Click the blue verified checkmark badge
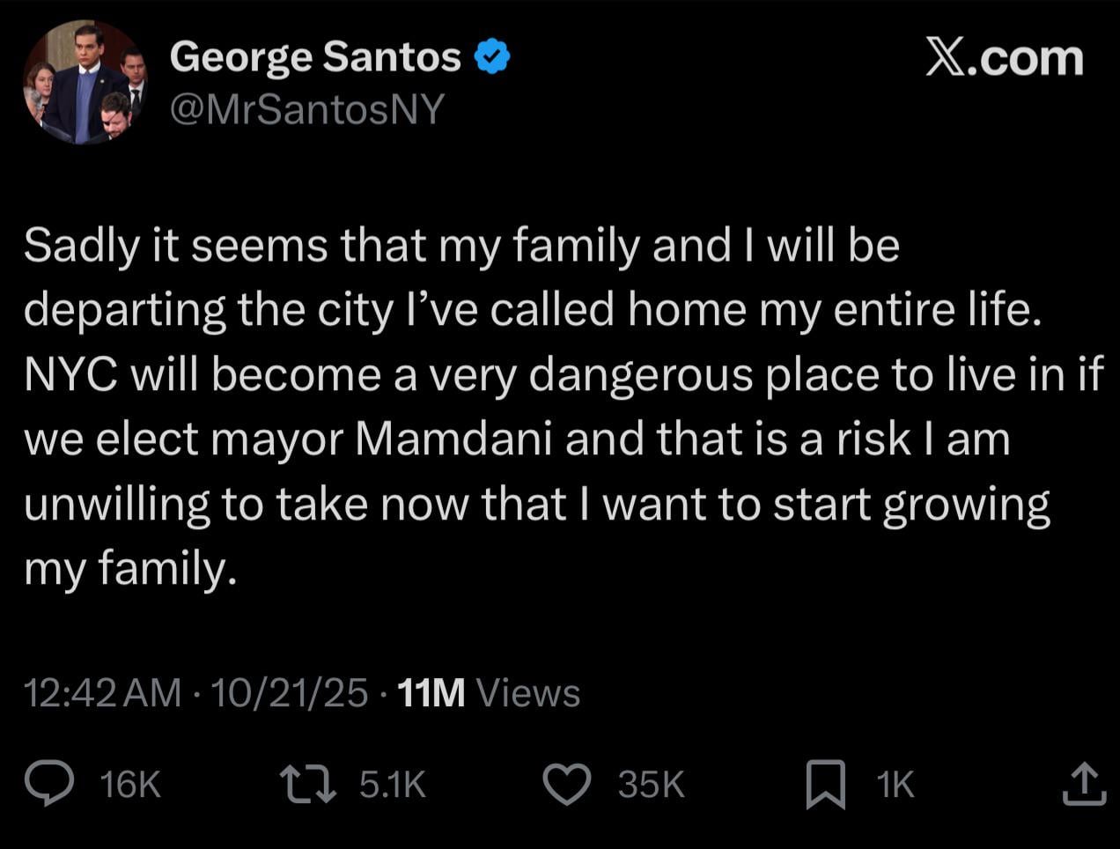The image size is (1120, 849). [x=492, y=58]
